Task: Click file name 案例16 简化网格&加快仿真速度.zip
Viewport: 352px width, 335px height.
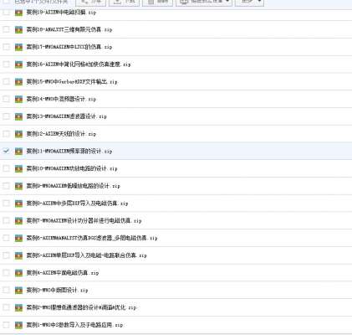Action: click(79, 64)
